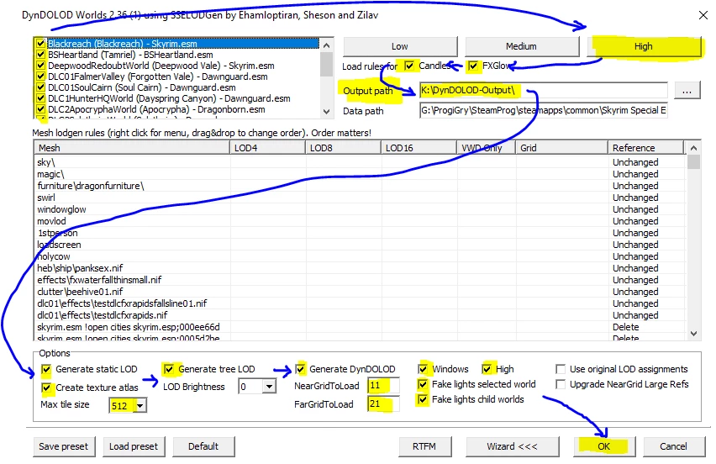716x464 pixels.
Task: Open the LOD Brightness dropdown
Action: [270, 387]
